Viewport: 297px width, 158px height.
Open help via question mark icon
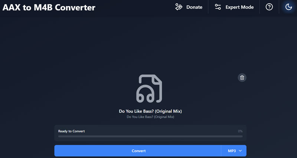point(269,7)
